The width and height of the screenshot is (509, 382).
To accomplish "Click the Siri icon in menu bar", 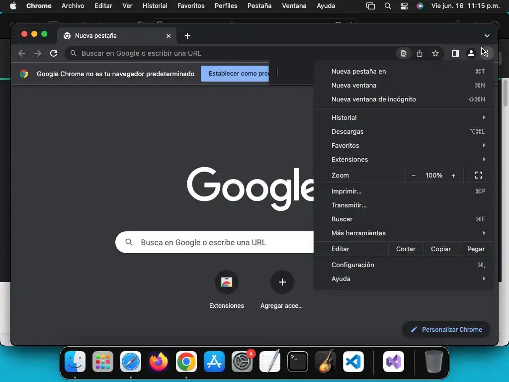I will pyautogui.click(x=420, y=6).
